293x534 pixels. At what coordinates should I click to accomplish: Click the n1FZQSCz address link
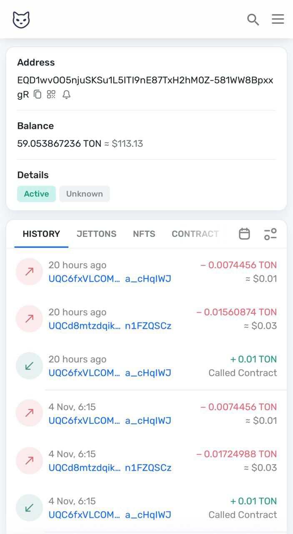[147, 326]
